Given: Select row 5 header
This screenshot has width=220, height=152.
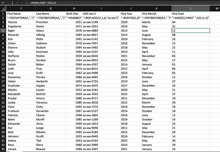Looking at the screenshot, I should (x=3, y=30).
